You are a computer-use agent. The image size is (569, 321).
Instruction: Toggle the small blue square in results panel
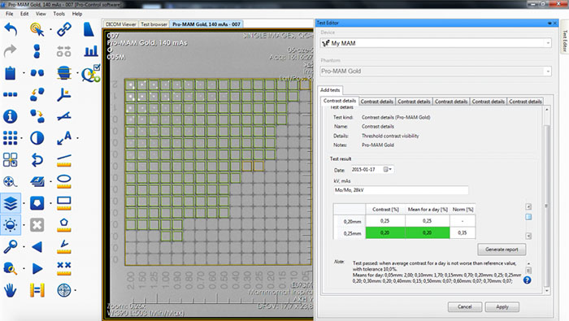point(528,217)
